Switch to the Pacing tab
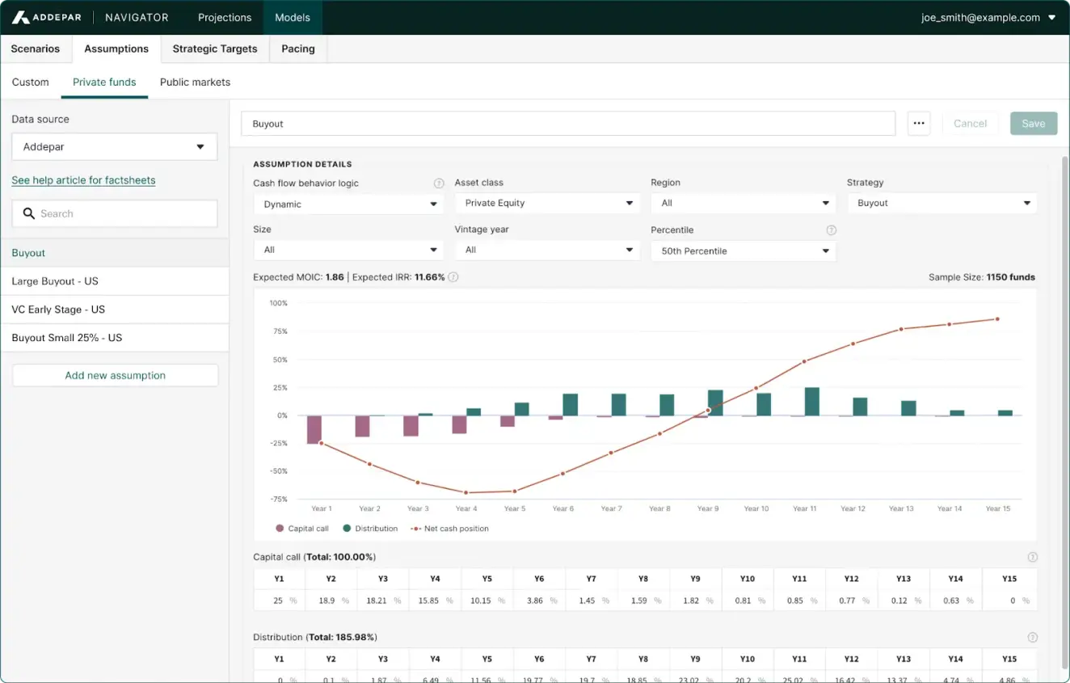The height and width of the screenshot is (683, 1070). point(297,48)
